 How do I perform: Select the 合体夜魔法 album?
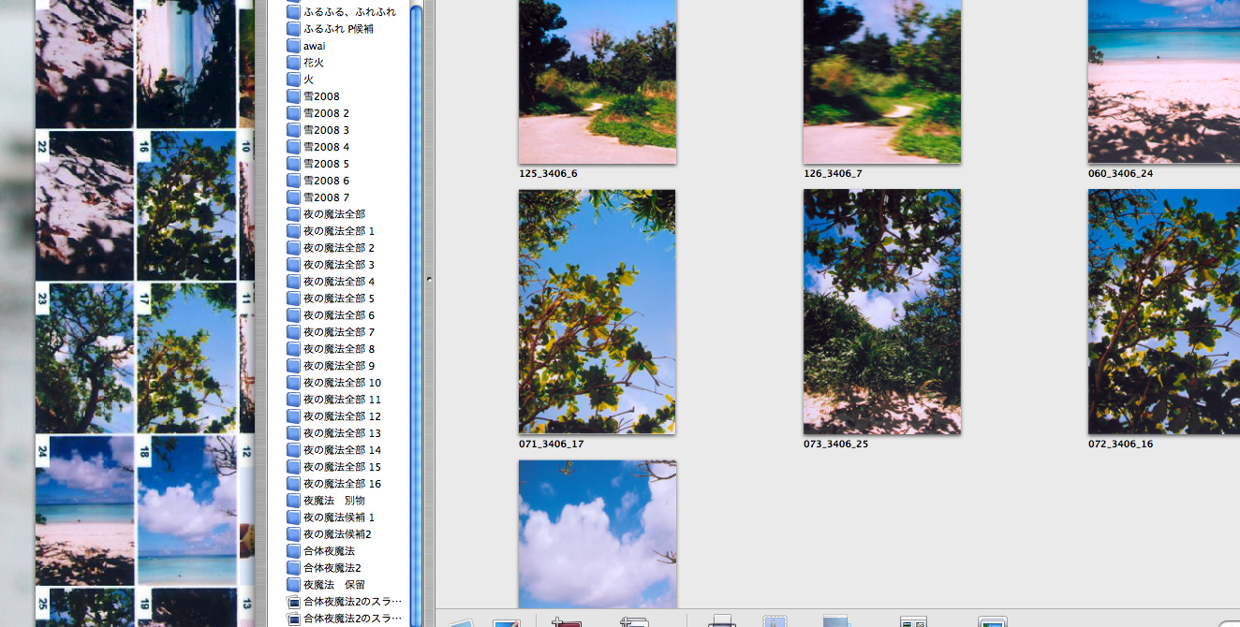pos(329,551)
